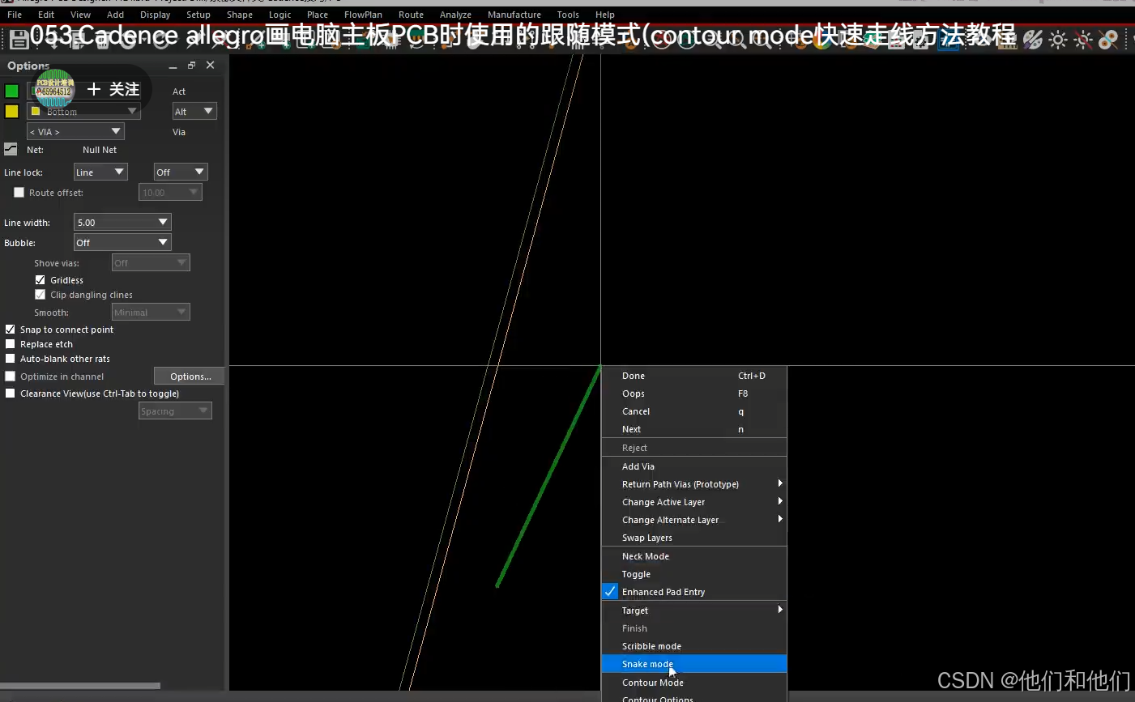The image size is (1135, 702).
Task: Enable Optimize in channel
Action: pyautogui.click(x=11, y=377)
